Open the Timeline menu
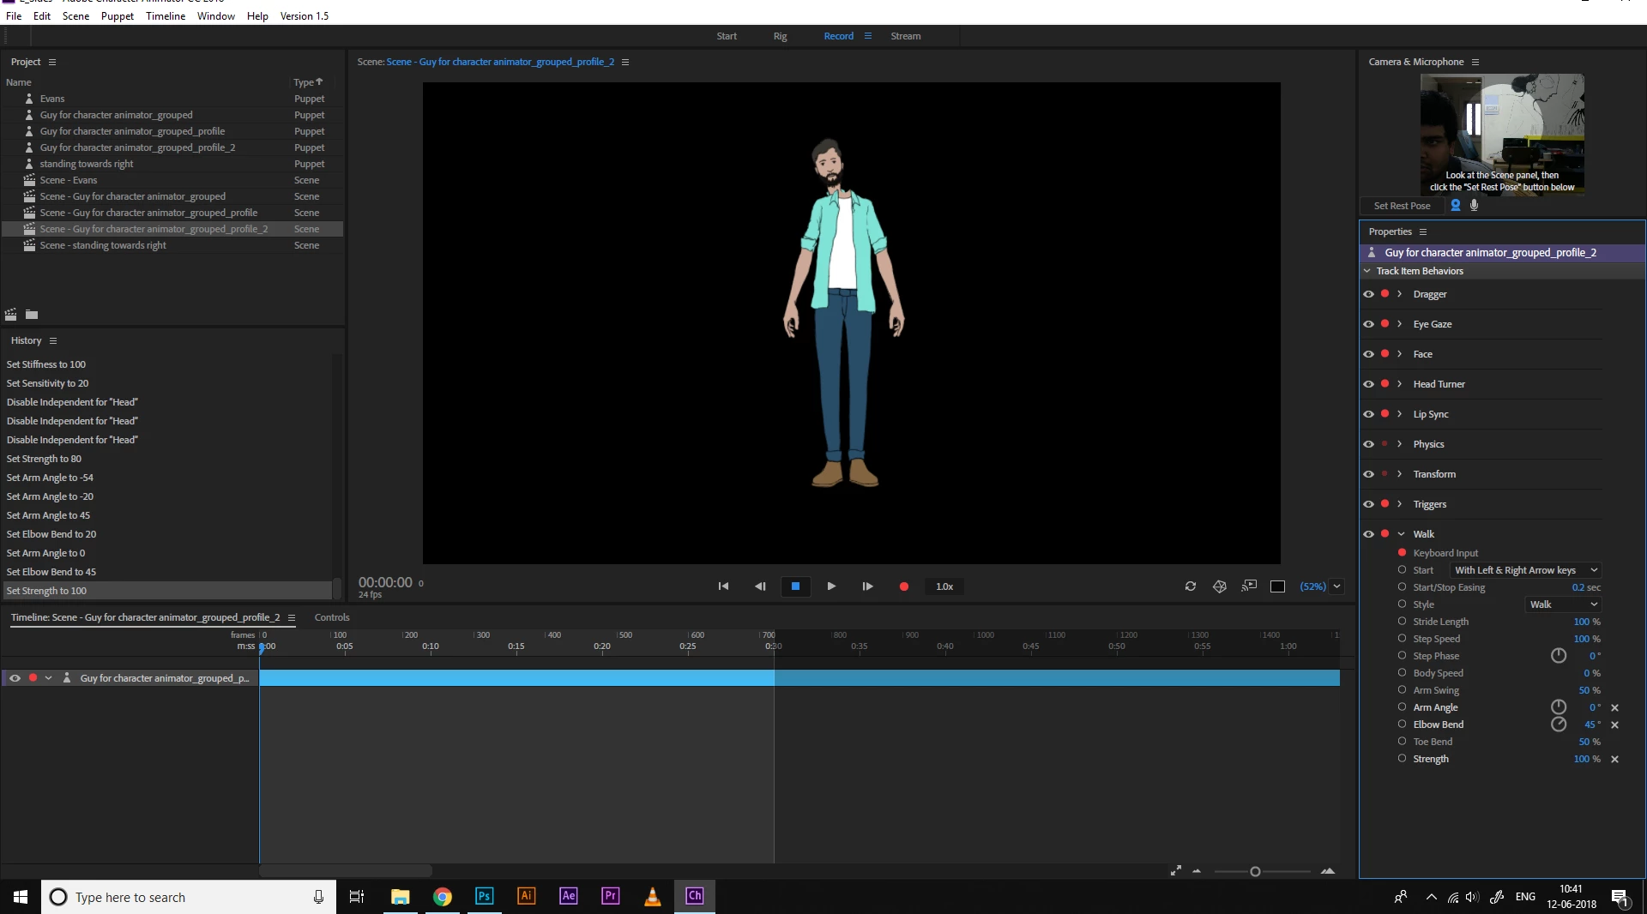Viewport: 1647px width, 914px height. coord(166,15)
